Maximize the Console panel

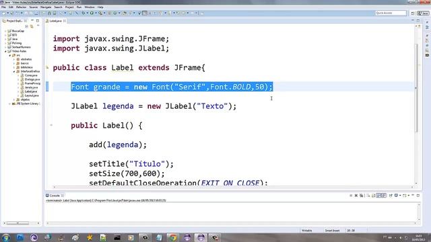[418, 196]
